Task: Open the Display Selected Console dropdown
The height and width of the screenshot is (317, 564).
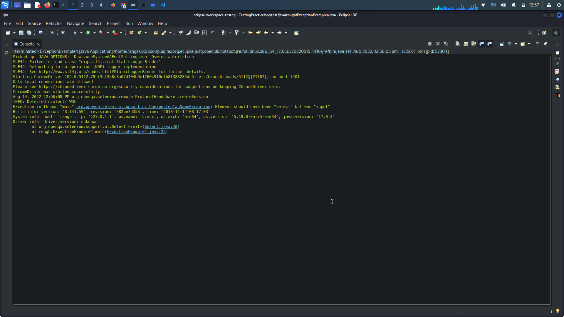Action: pyautogui.click(x=516, y=44)
